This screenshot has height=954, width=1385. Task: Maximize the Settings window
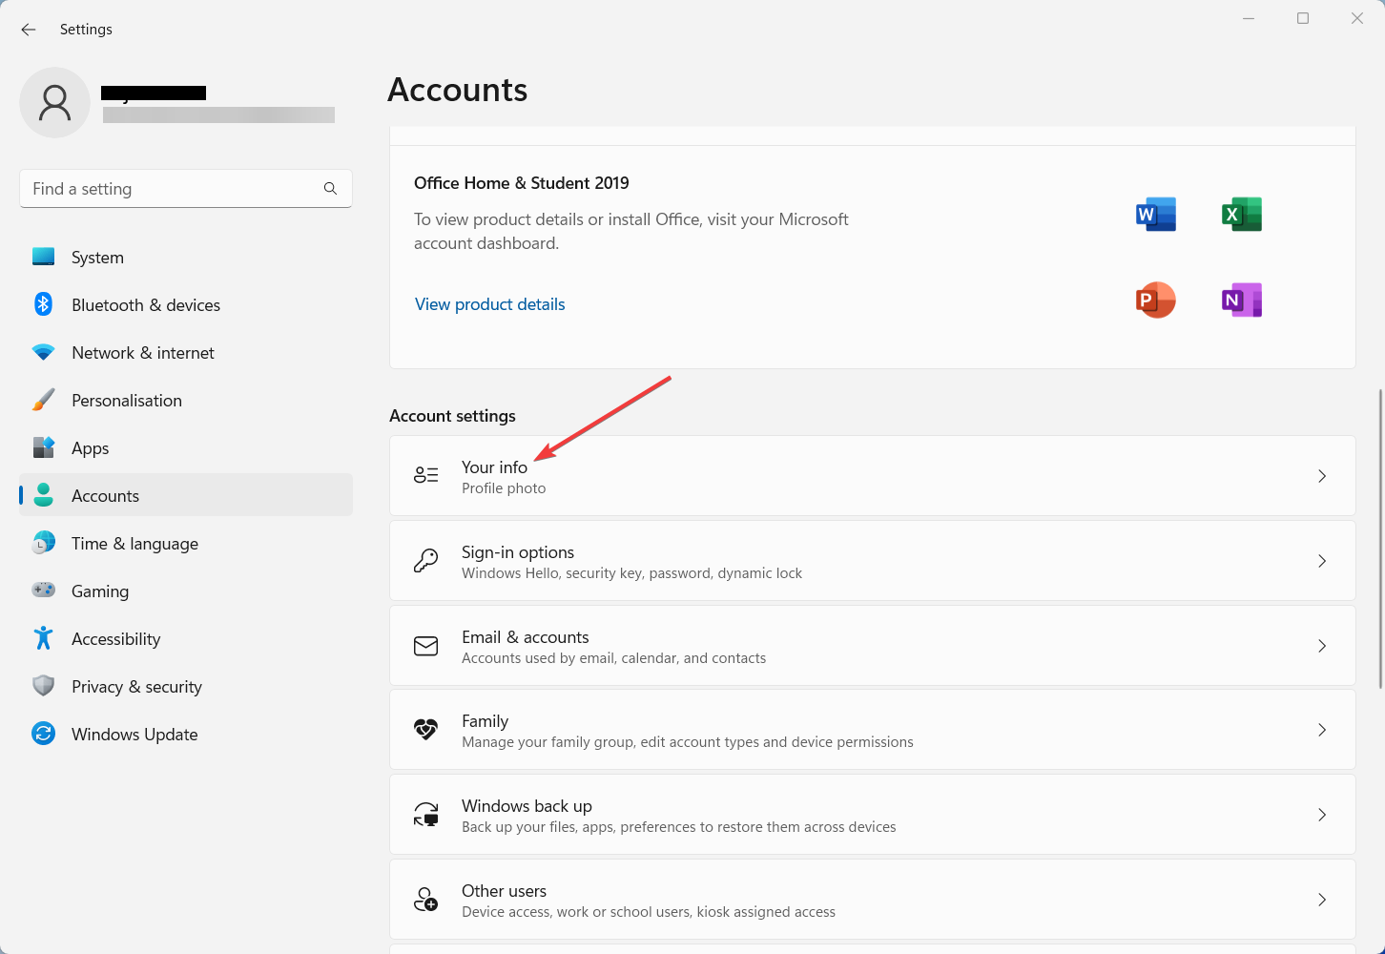[x=1303, y=18]
